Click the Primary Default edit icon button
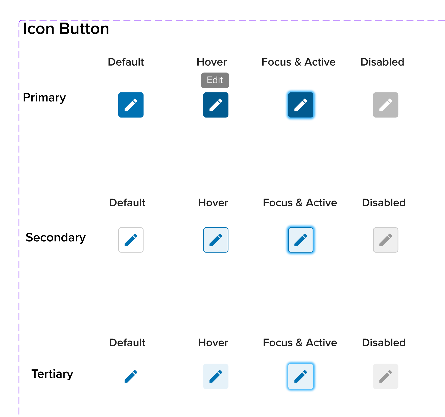This screenshot has width=445, height=417. coord(131,105)
